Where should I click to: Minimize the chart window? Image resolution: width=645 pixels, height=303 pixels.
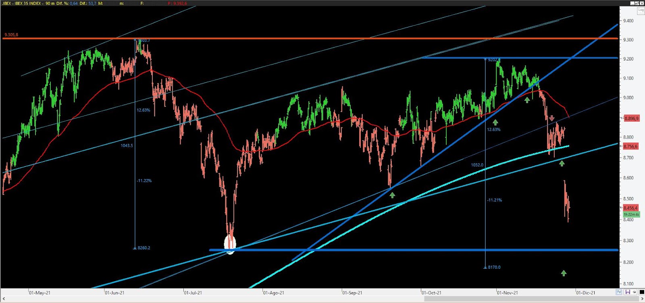tap(632, 3)
